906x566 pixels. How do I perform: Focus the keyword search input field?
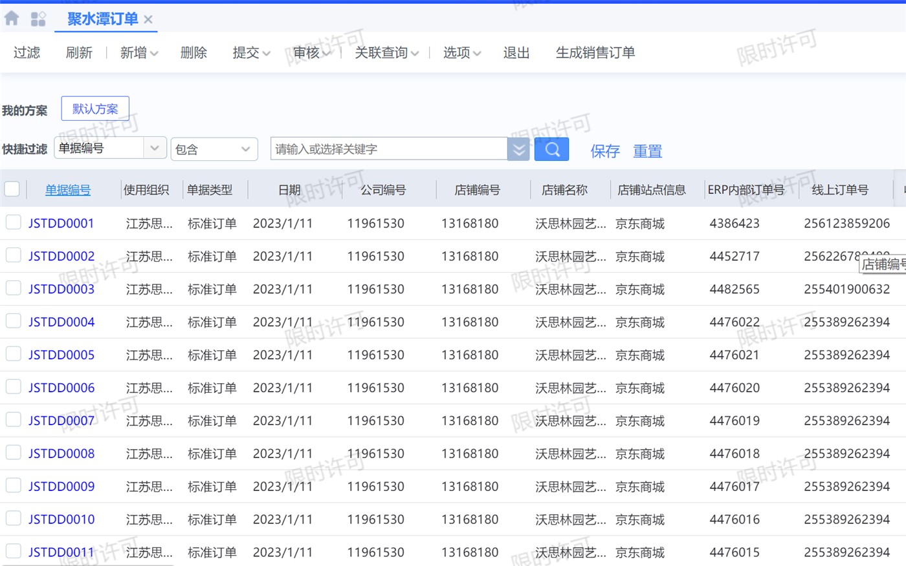click(388, 149)
